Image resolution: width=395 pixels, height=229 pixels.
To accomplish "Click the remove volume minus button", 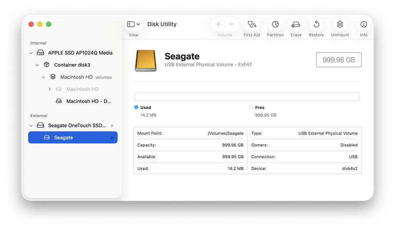I will (231, 25).
